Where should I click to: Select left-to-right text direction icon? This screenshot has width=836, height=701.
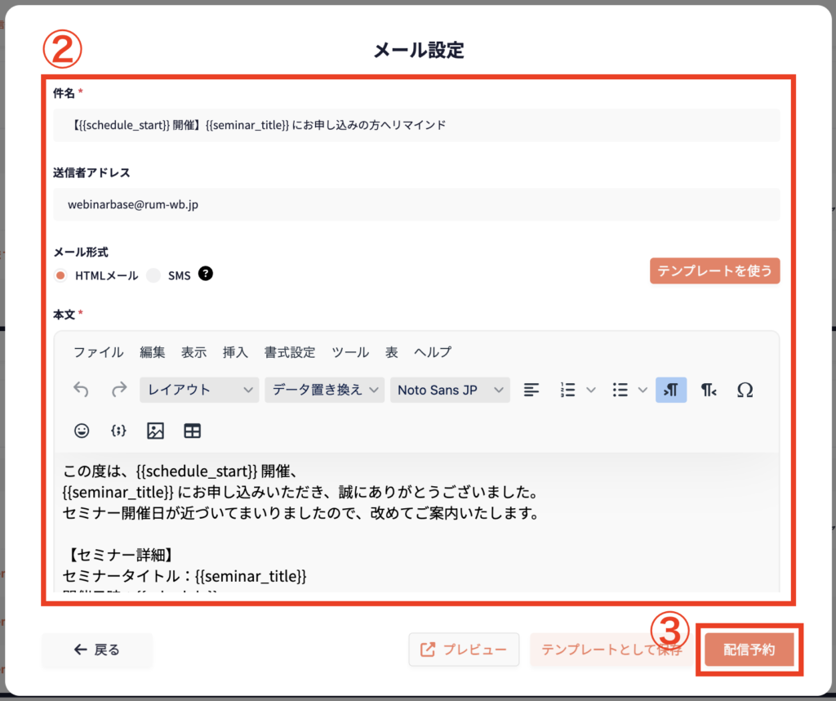671,390
